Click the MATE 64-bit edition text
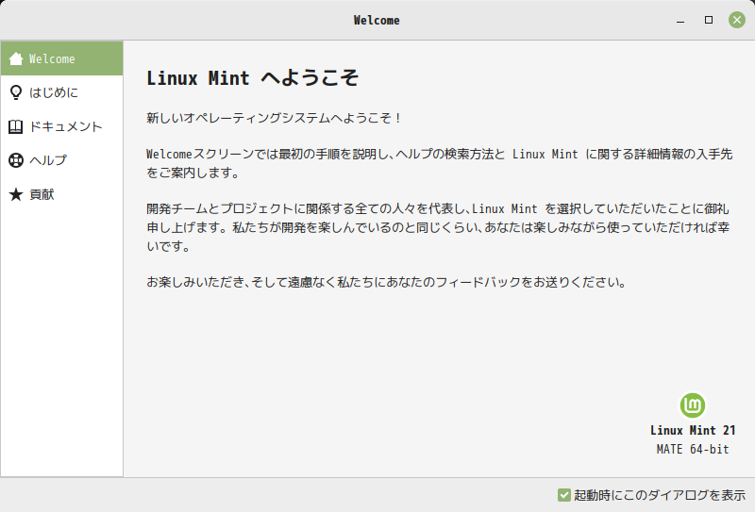The image size is (755, 512). [x=693, y=450]
